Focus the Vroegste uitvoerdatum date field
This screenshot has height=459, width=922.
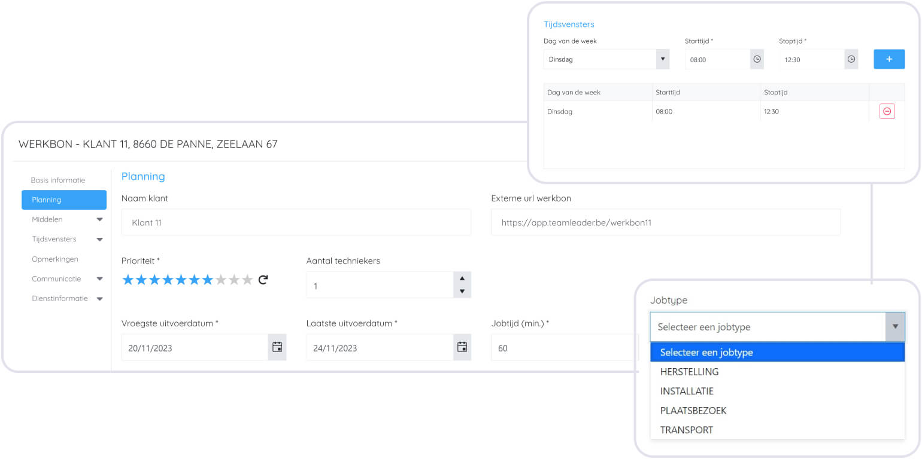coord(195,347)
